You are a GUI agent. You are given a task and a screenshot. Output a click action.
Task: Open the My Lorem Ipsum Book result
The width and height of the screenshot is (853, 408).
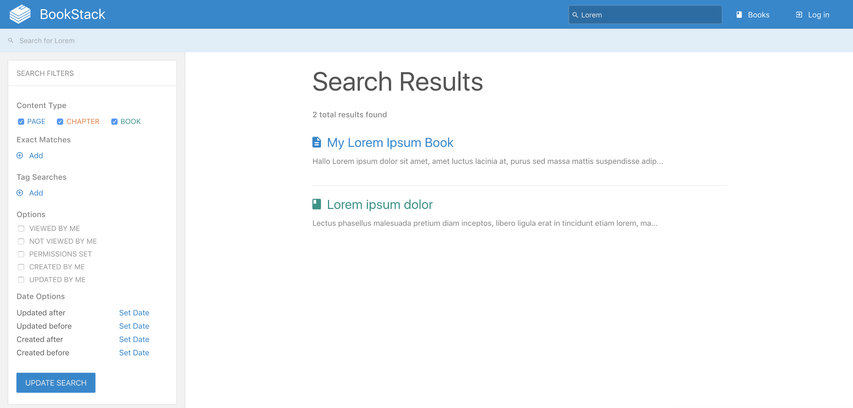tap(390, 143)
